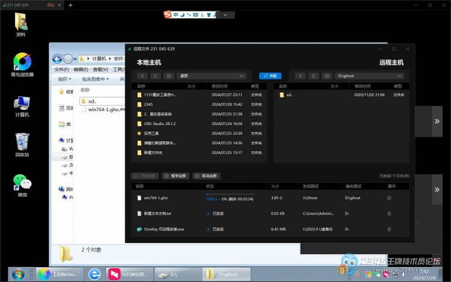Open the remote path dropdown D:\ghost
This screenshot has width=451, height=282.
coord(374,76)
